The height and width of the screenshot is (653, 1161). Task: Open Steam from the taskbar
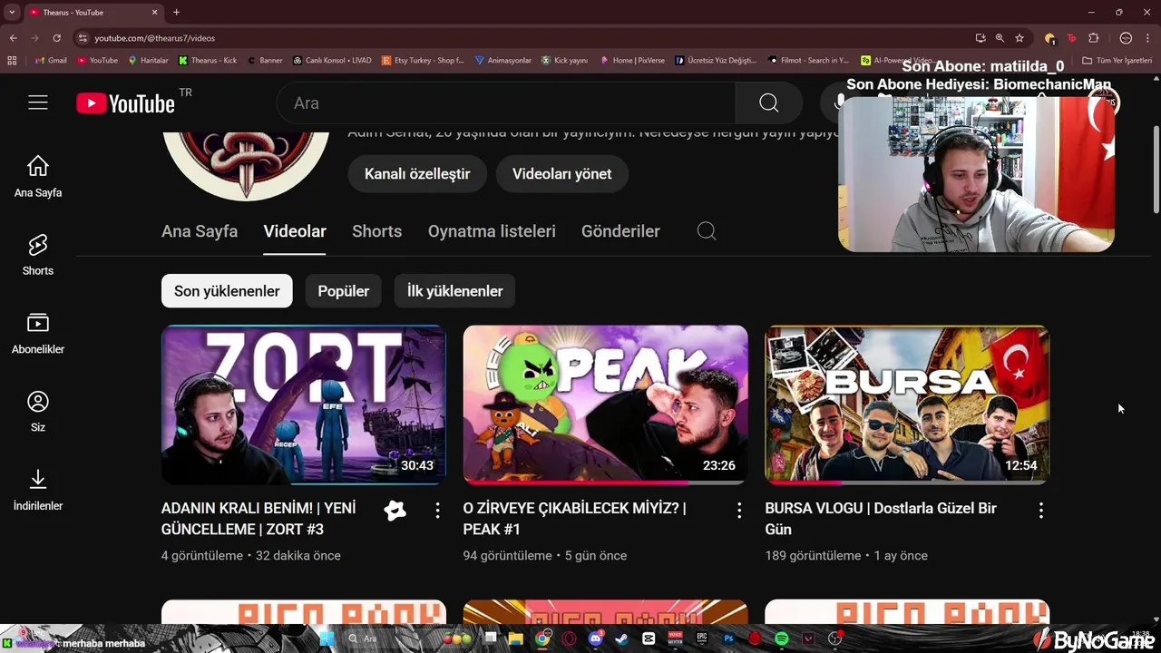(x=622, y=638)
